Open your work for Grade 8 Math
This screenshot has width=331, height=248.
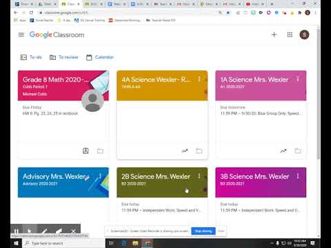[86, 151]
